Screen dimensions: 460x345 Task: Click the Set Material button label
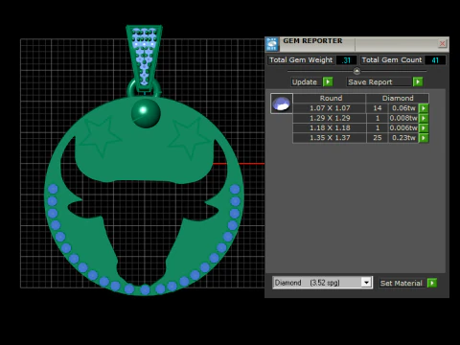pos(402,283)
